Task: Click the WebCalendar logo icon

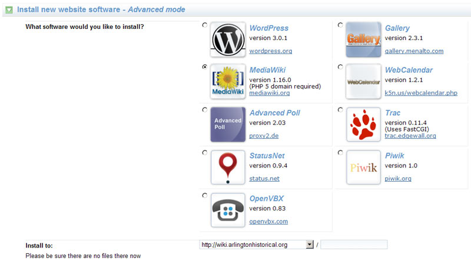Action: [x=363, y=81]
